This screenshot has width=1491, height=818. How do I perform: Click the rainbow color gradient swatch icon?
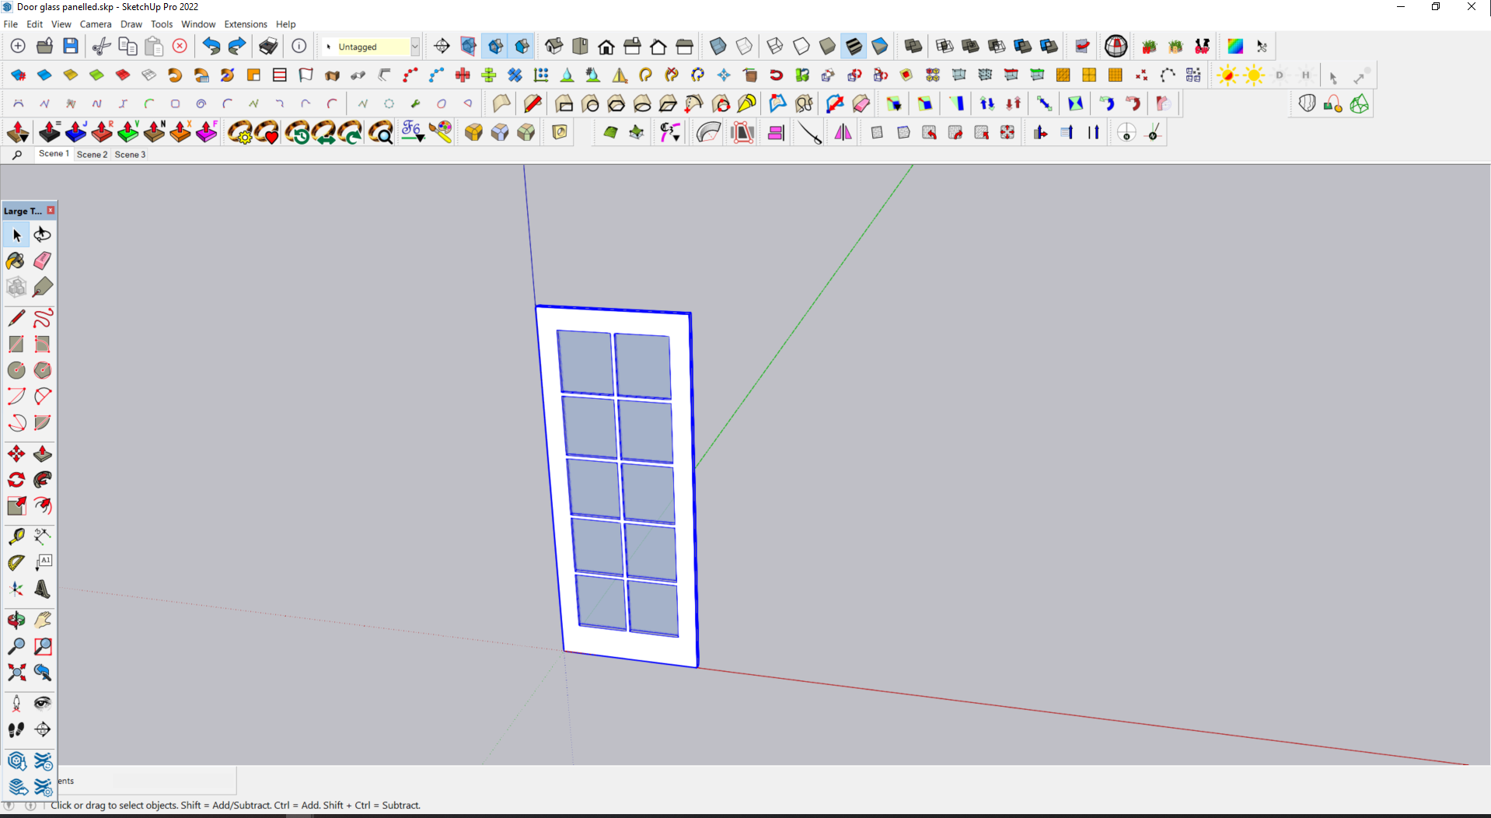[1234, 47]
